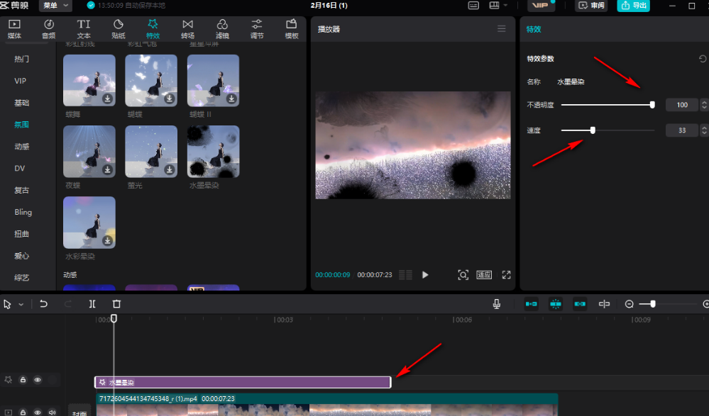
Task: Mute the main video track audio
Action: click(x=51, y=412)
